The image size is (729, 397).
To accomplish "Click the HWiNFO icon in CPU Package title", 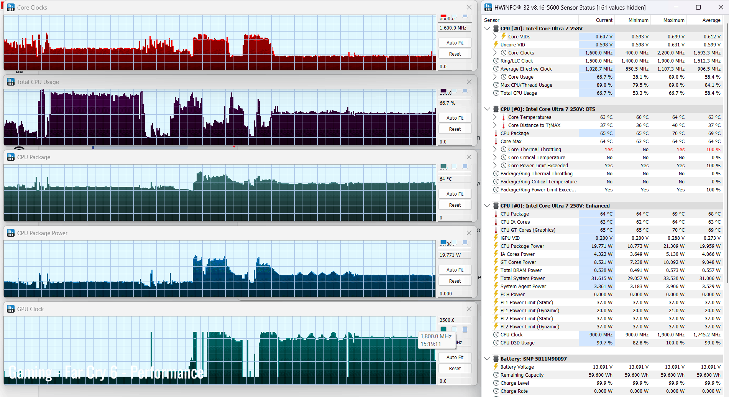I will (11, 157).
